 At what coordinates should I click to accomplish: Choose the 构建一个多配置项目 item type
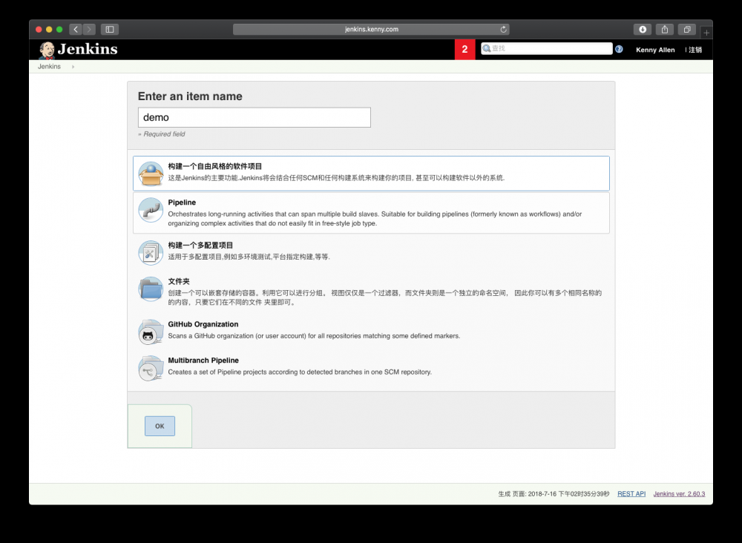pyautogui.click(x=371, y=251)
